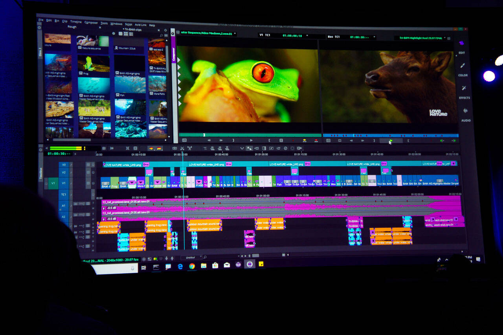Step back one frame in source monitor
503x335 pixels.
pos(209,140)
